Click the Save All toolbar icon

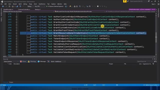(17, 6)
